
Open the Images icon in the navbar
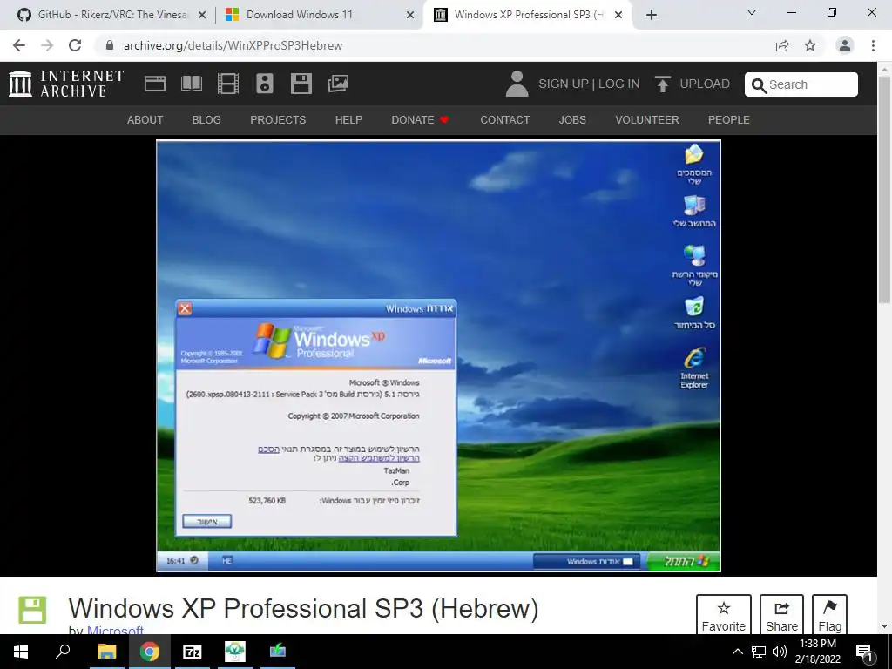[x=338, y=84]
